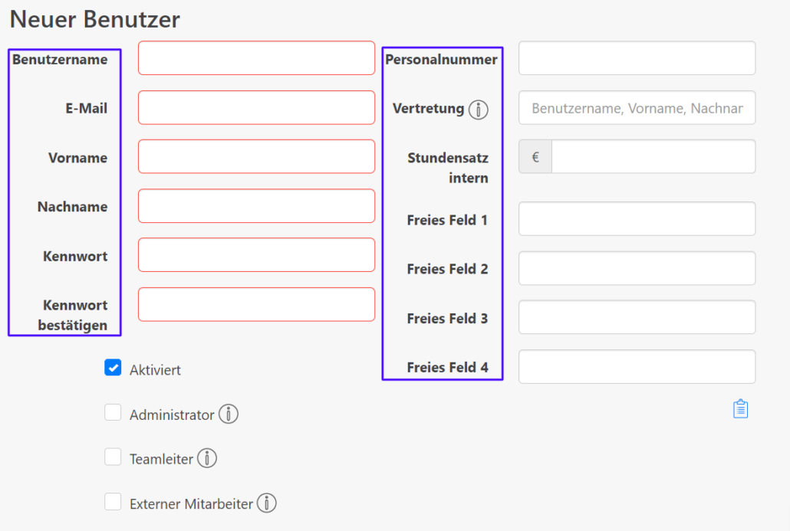Focus the Nachname input box

click(256, 206)
